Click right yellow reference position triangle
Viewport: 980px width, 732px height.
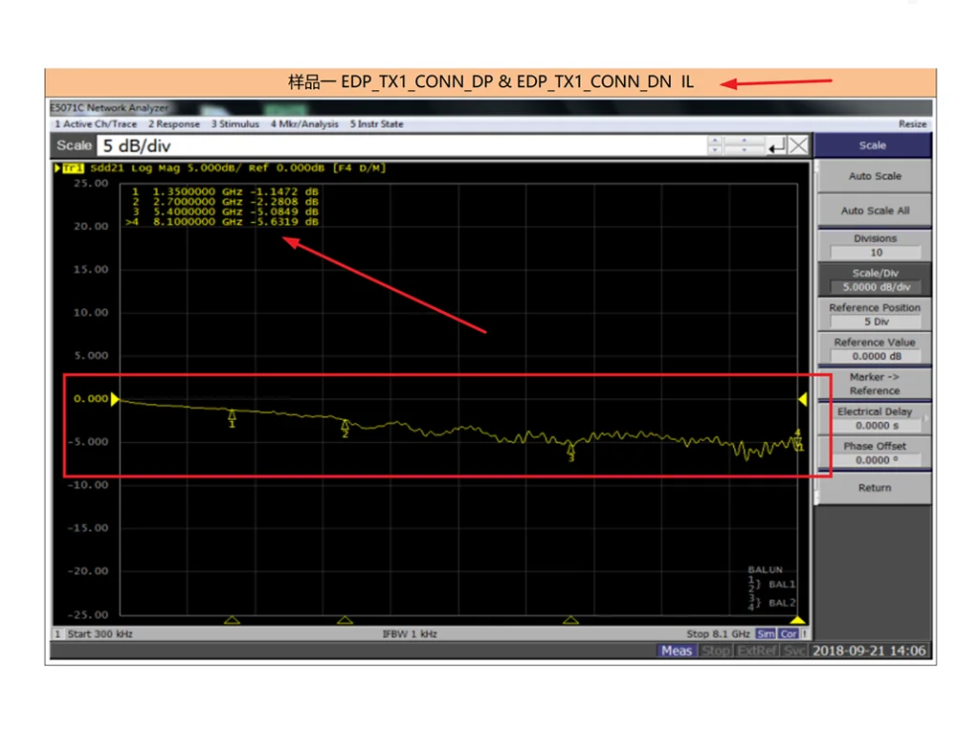803,399
